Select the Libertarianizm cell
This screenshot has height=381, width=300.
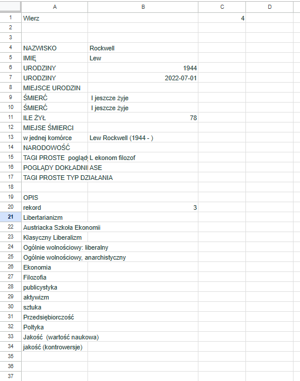(x=55, y=217)
